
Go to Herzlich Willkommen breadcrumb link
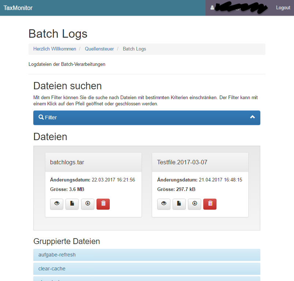pyautogui.click(x=55, y=49)
